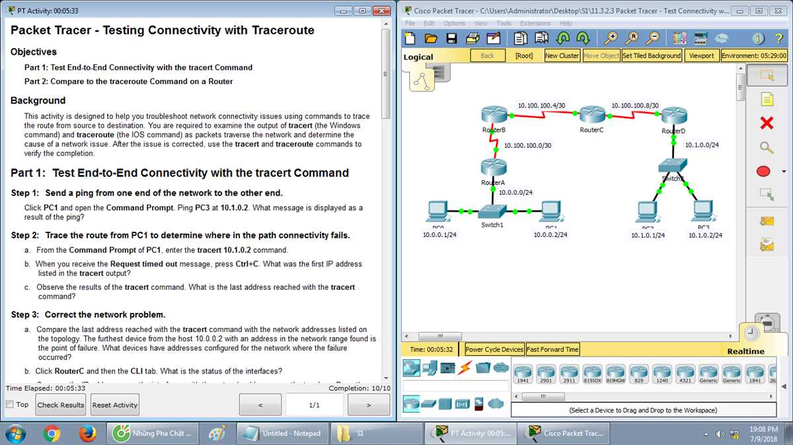Open a file with the folder icon
Image resolution: width=793 pixels, height=445 pixels.
click(x=431, y=38)
